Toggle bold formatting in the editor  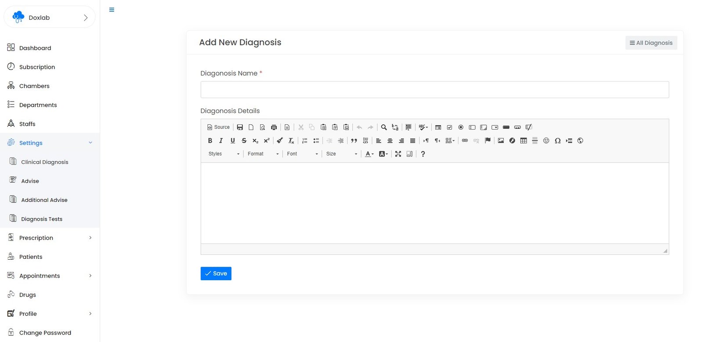(x=210, y=141)
